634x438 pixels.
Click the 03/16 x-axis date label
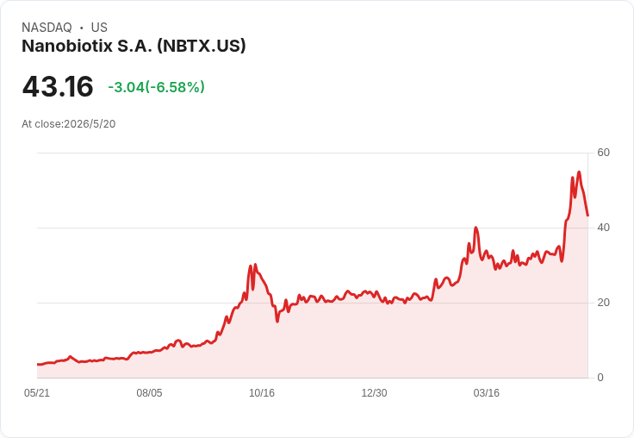click(487, 393)
